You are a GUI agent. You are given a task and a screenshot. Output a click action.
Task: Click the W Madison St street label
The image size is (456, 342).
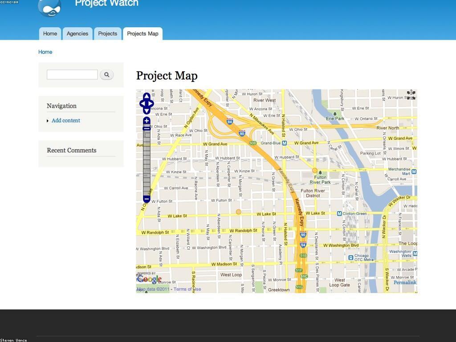click(224, 264)
